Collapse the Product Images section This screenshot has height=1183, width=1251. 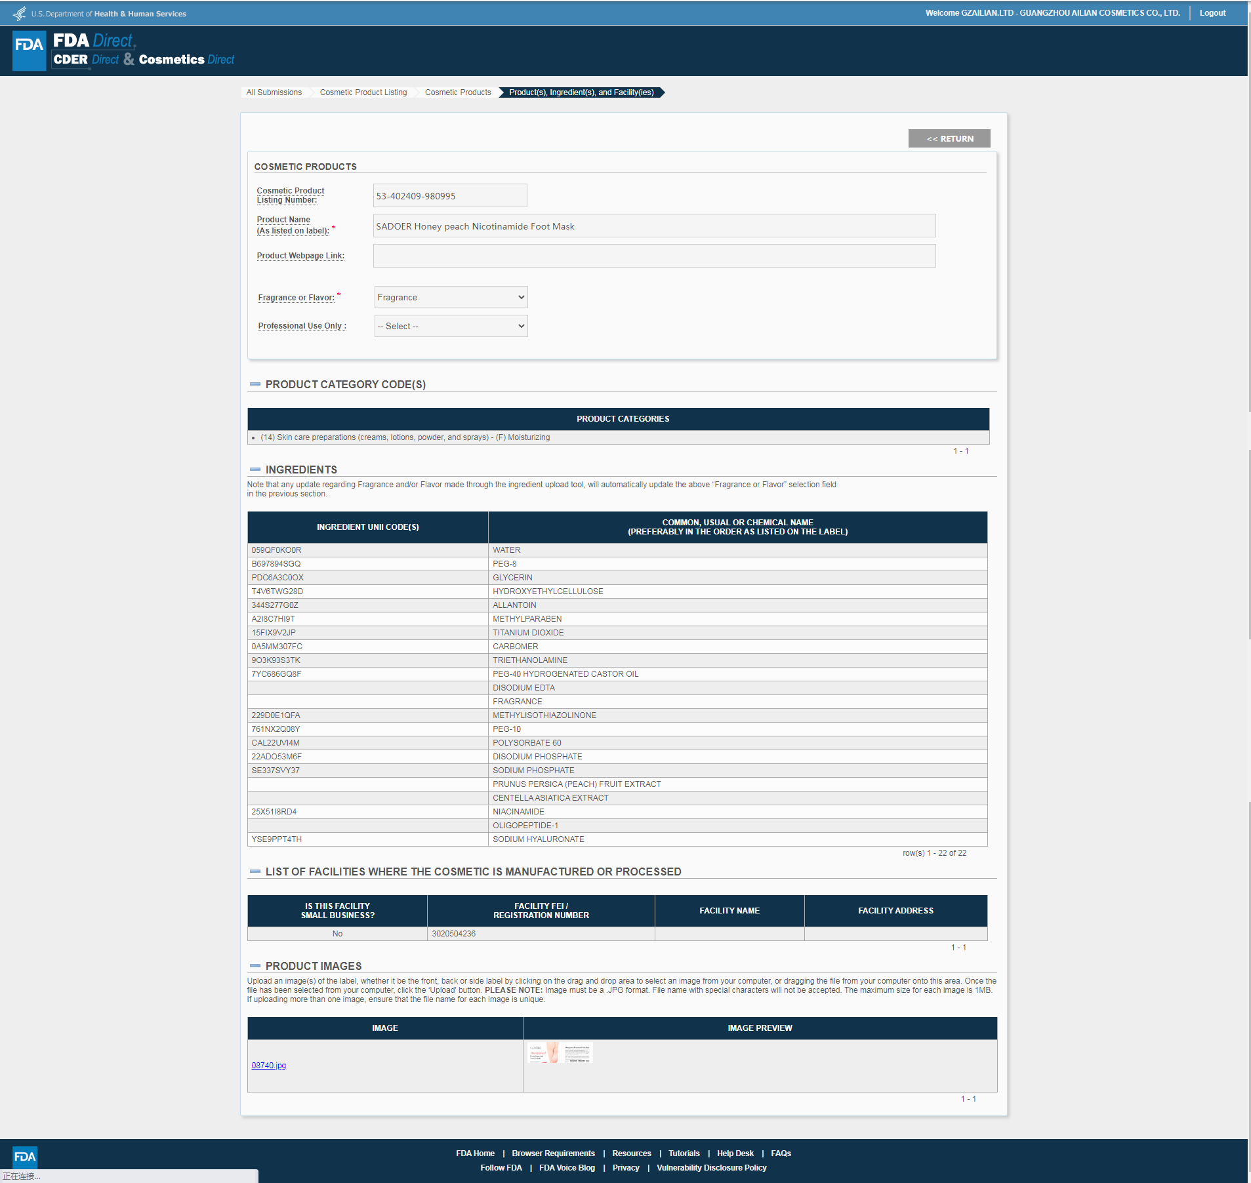point(255,966)
